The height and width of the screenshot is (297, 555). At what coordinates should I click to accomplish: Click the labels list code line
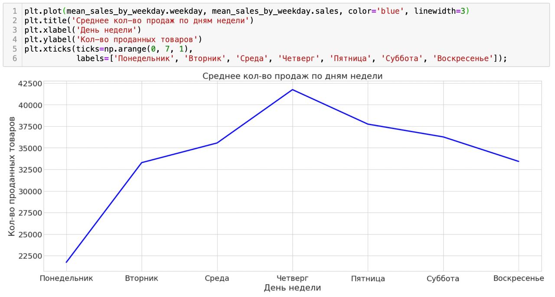[x=291, y=58]
